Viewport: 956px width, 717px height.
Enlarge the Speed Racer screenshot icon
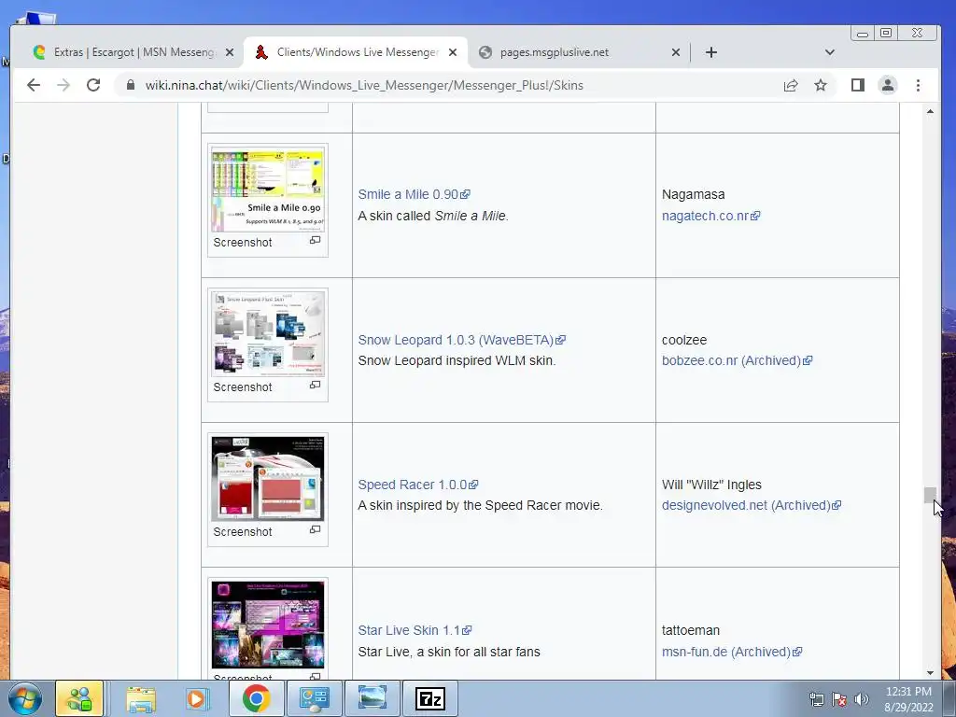click(315, 529)
